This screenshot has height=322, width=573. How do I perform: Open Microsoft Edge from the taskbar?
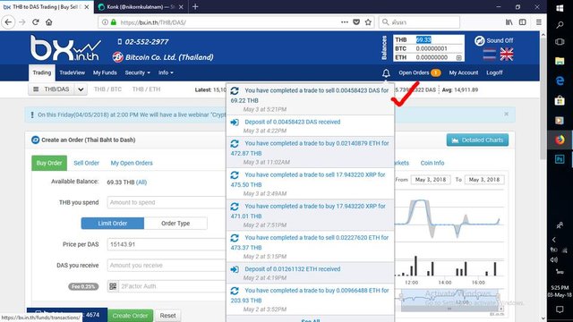[x=560, y=80]
